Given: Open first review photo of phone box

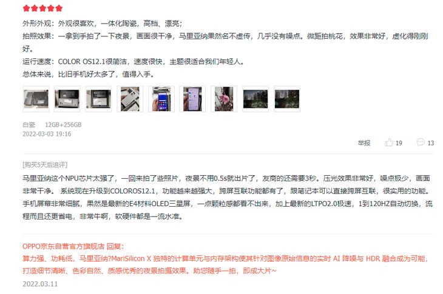Looking at the screenshot, I should coord(36,99).
